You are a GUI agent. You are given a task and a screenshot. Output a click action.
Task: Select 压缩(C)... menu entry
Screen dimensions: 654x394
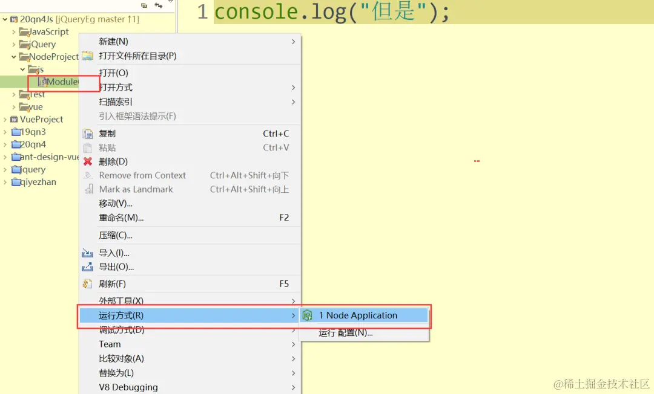pos(190,235)
